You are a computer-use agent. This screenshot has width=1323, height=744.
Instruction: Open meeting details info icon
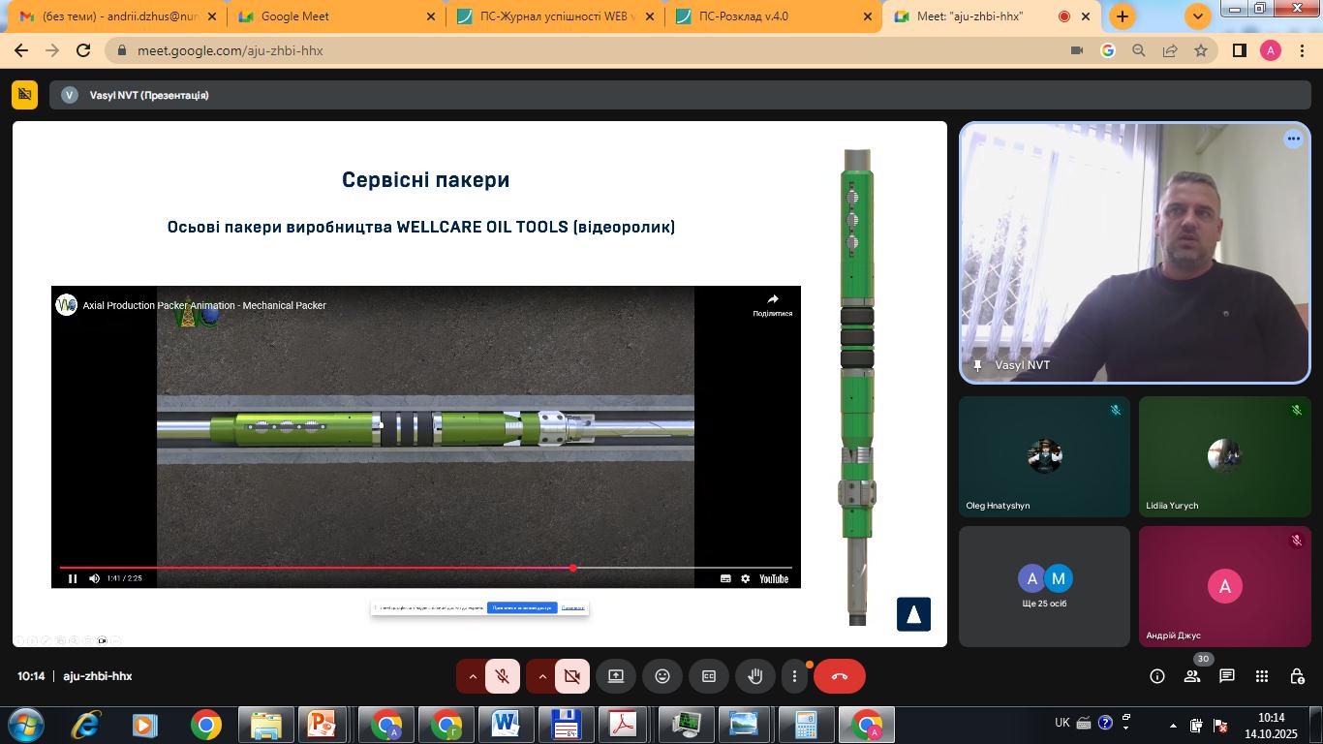pyautogui.click(x=1157, y=676)
